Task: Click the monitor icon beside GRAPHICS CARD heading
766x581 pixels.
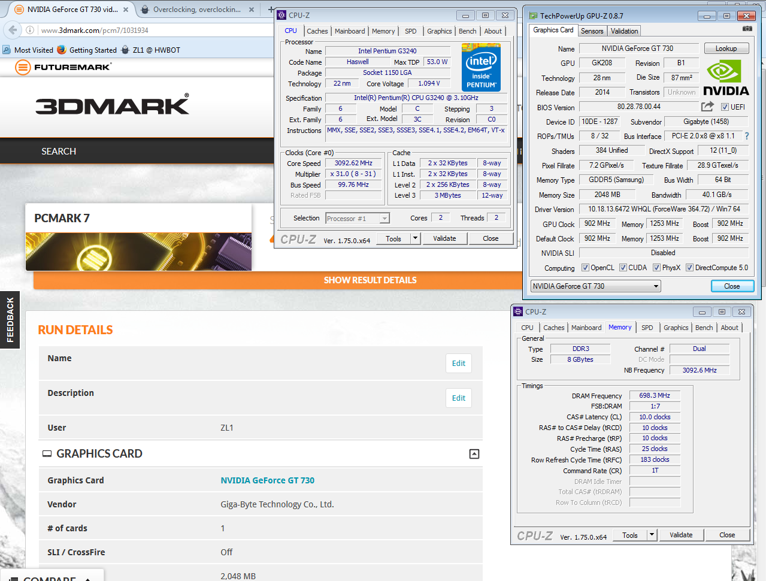Action: coord(47,454)
